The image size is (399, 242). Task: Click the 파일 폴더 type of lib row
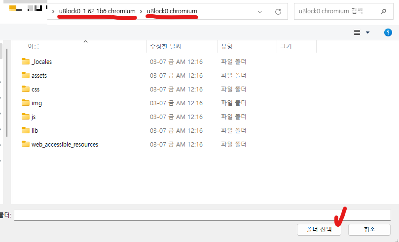pyautogui.click(x=233, y=131)
